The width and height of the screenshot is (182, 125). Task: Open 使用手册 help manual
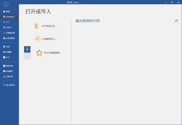pos(9,66)
